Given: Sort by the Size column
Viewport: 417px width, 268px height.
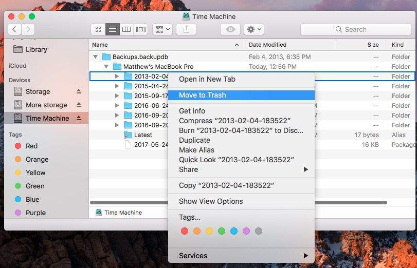Looking at the screenshot, I should [x=361, y=45].
